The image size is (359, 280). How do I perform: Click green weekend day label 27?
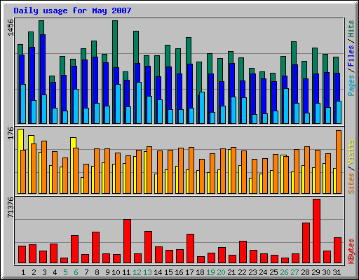294,272
